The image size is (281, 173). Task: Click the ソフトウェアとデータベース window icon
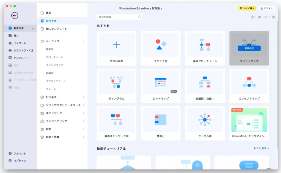42,105
